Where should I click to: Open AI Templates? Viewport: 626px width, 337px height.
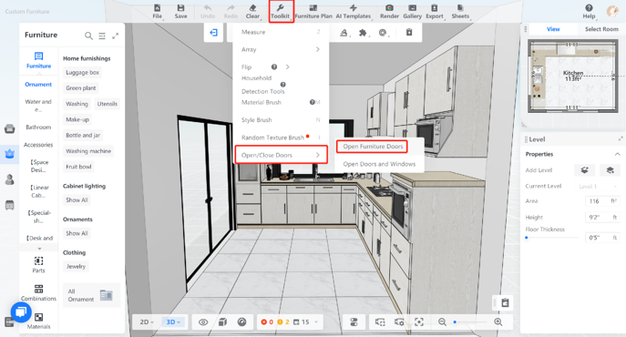[x=354, y=12]
